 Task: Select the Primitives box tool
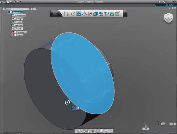73,14
